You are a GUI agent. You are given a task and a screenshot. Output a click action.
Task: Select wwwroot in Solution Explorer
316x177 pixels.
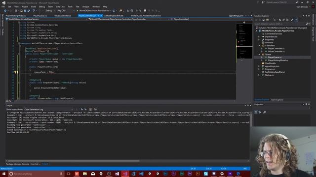269,43
